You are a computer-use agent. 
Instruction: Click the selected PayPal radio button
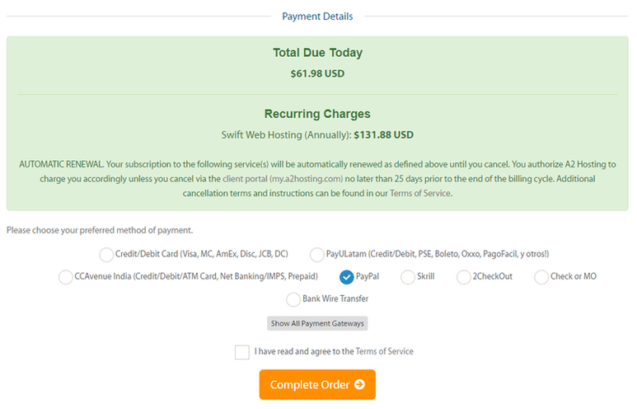347,277
